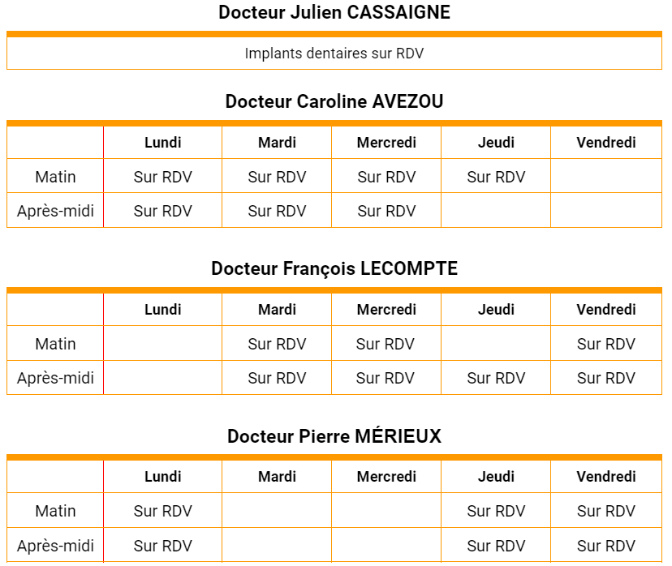This screenshot has height=566, width=672.
Task: Click MÉRIEUX's Vendredi Matin Sur RDV cell
Action: point(606,511)
